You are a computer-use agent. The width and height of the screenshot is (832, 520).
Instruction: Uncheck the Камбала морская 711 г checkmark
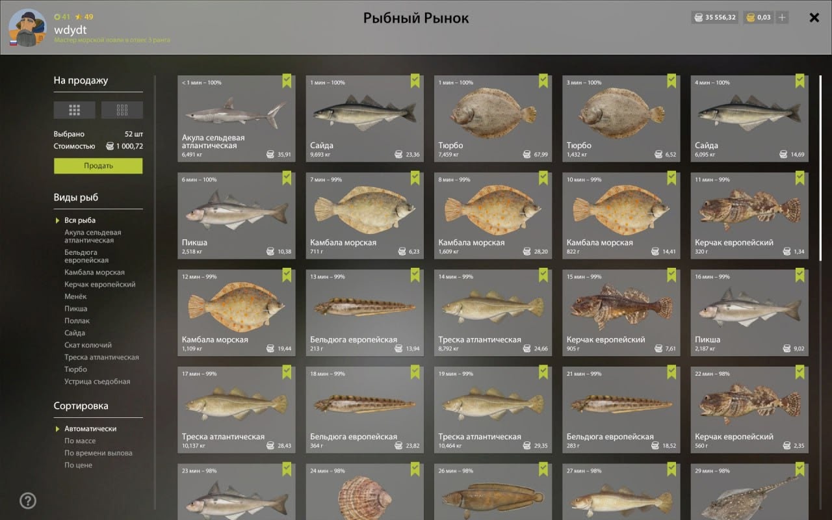click(415, 178)
